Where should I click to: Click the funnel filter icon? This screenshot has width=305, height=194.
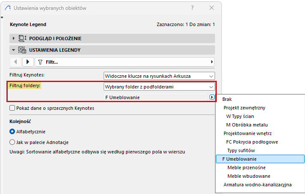click(x=40, y=62)
